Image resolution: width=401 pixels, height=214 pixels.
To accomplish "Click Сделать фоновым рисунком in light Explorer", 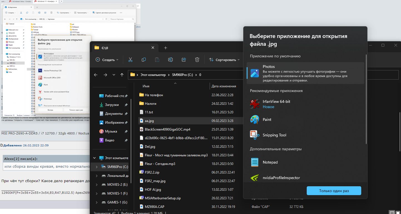I will pyautogui.click(x=104, y=13).
